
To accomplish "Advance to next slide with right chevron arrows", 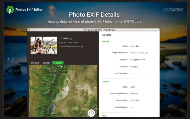I will click(182, 59).
